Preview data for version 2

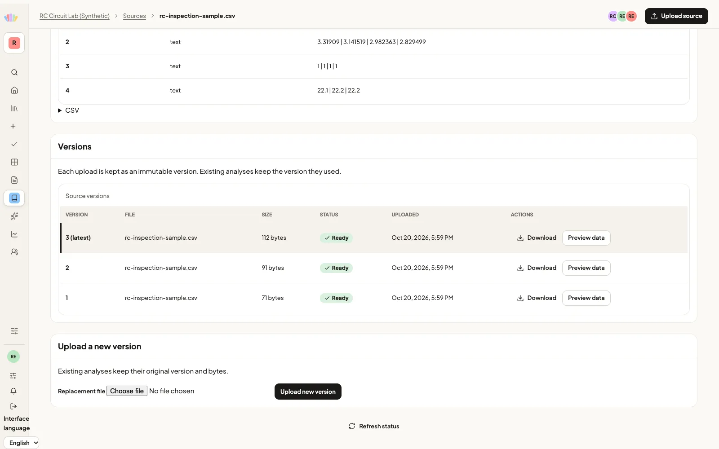tap(586, 268)
